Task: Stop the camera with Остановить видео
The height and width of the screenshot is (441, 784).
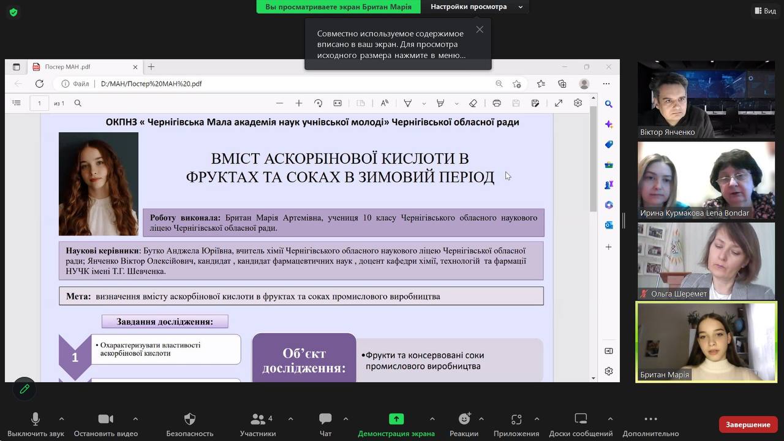Action: click(105, 425)
